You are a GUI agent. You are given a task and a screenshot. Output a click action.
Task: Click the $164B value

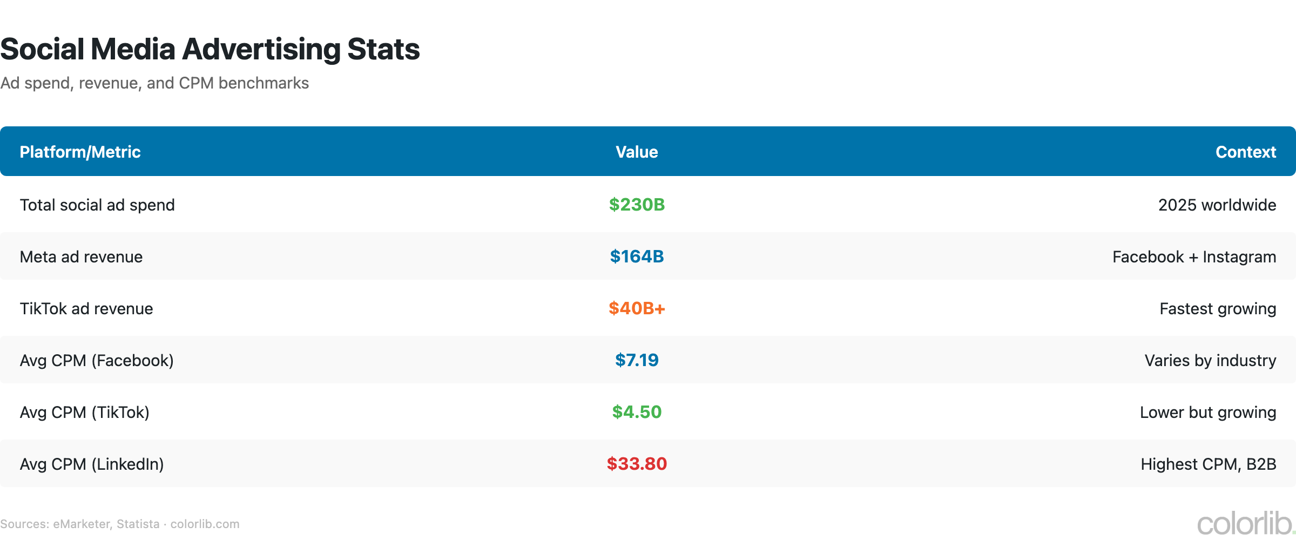coord(637,256)
